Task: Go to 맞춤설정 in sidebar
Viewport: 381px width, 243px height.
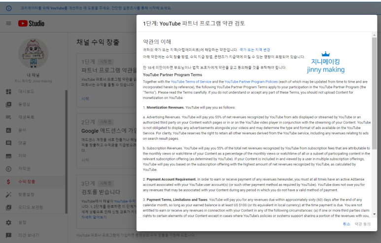Action: 26,194
